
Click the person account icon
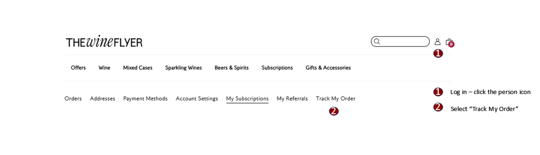tap(437, 42)
